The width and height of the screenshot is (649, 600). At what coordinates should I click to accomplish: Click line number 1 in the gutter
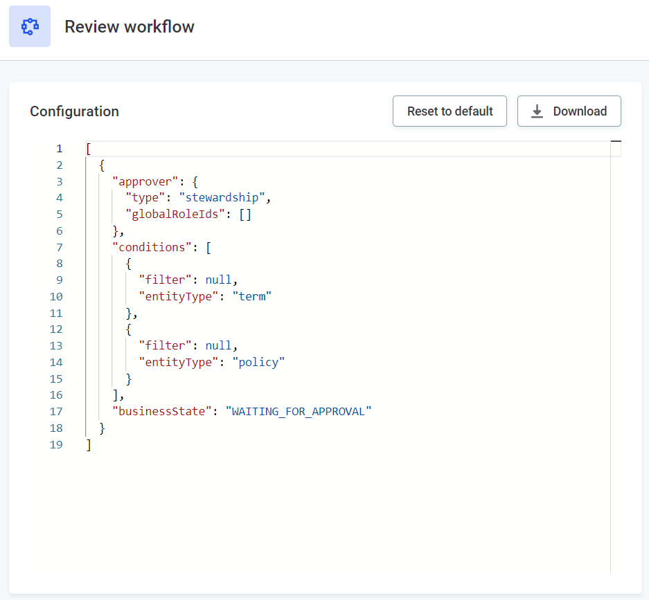pos(59,149)
